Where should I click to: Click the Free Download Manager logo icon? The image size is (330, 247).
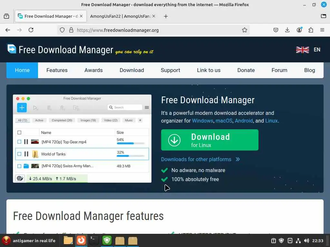(x=12, y=49)
